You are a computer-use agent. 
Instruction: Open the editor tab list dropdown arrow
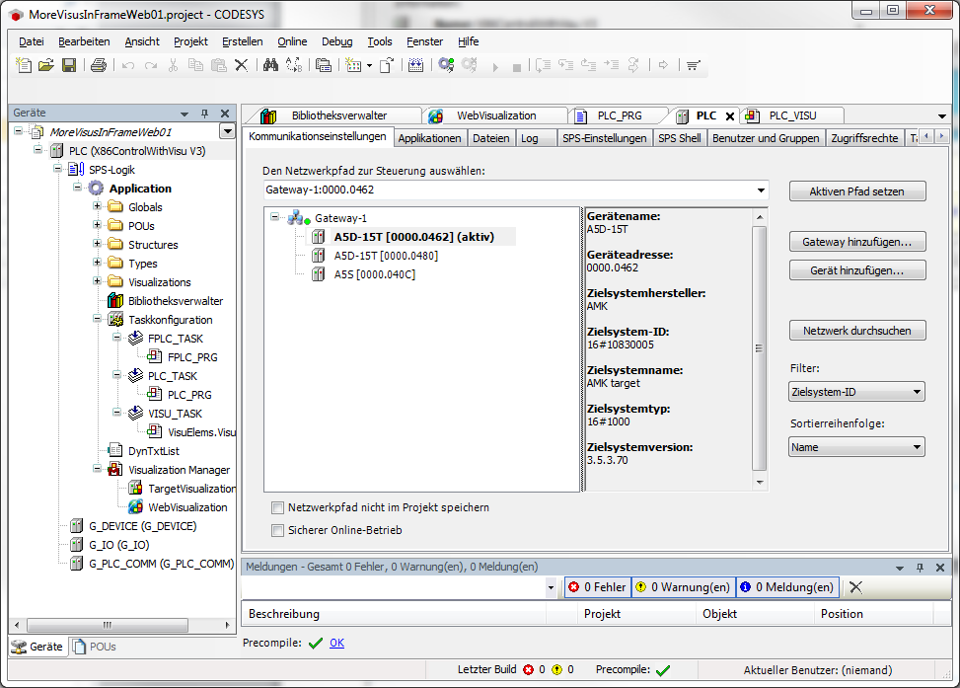pyautogui.click(x=941, y=115)
